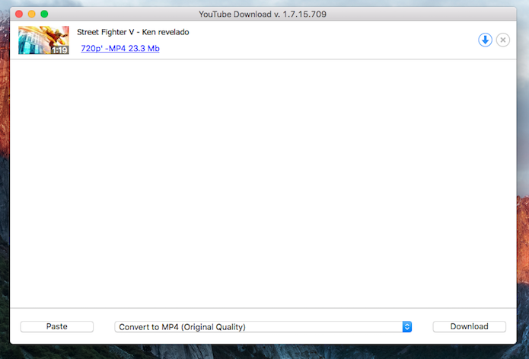Click the blue download arrow icon
529x359 pixels.
[x=485, y=40]
